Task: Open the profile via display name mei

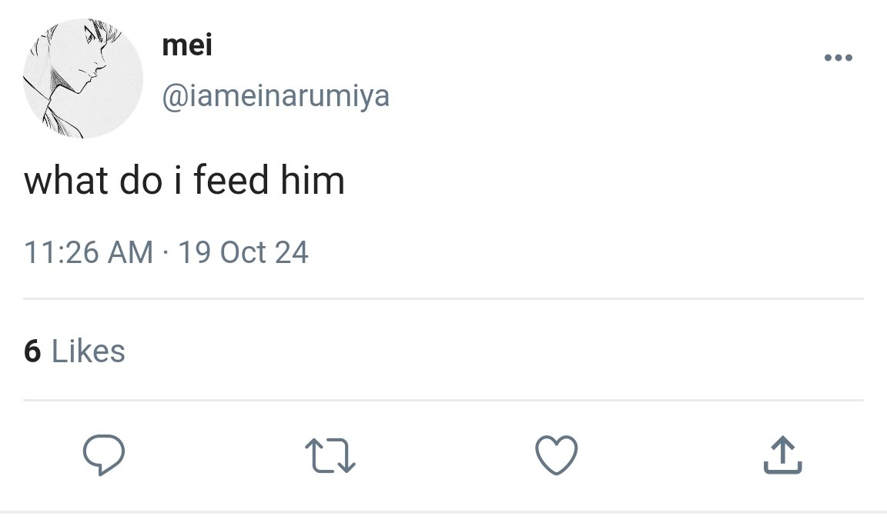Action: (x=187, y=45)
